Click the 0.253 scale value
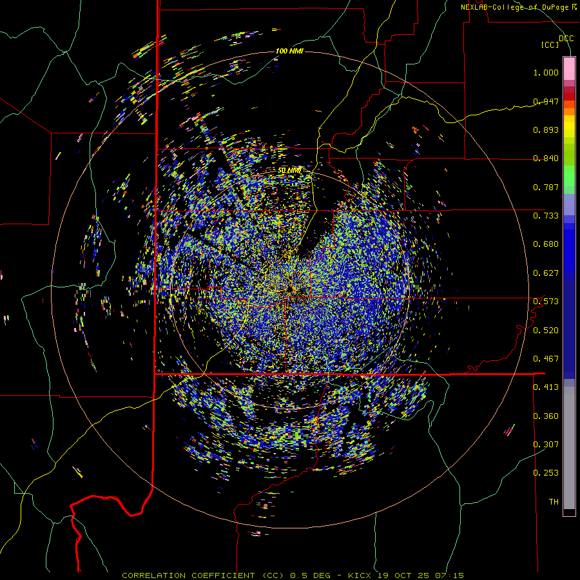Image resolution: width=580 pixels, height=580 pixels. click(546, 473)
